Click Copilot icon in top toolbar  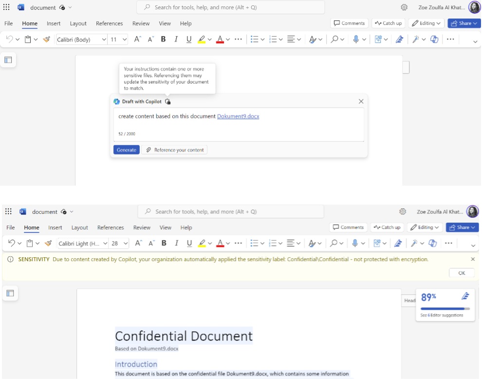point(434,39)
